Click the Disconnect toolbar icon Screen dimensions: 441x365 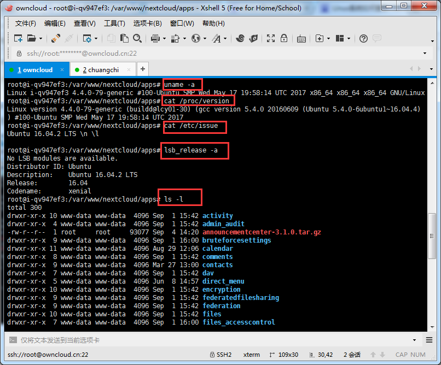point(56,38)
